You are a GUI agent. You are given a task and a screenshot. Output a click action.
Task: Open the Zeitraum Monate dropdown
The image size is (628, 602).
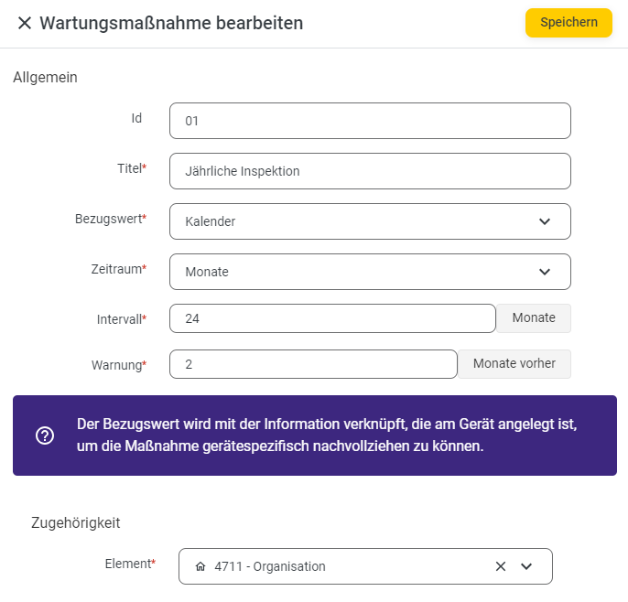(x=370, y=272)
